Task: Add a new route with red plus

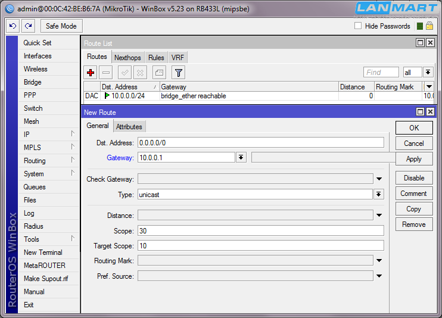Action: (x=91, y=73)
